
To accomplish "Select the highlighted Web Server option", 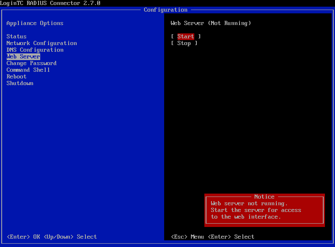I will (x=23, y=56).
